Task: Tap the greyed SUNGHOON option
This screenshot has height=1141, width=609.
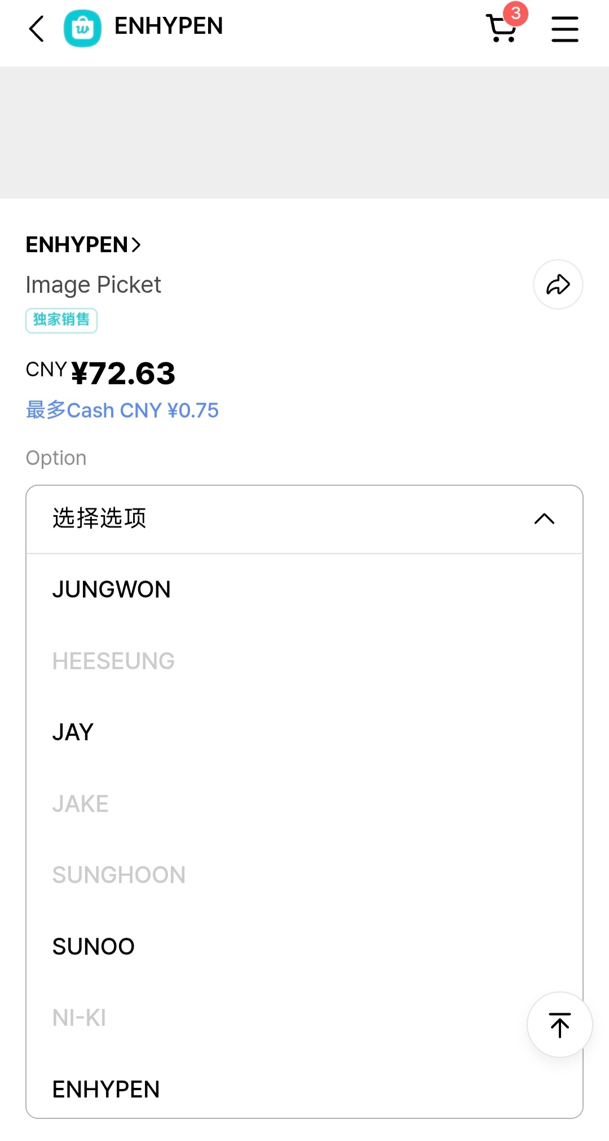Action: (x=304, y=875)
